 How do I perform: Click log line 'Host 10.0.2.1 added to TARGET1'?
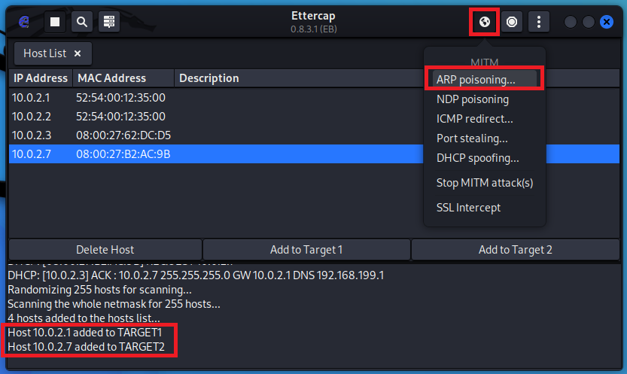click(85, 333)
